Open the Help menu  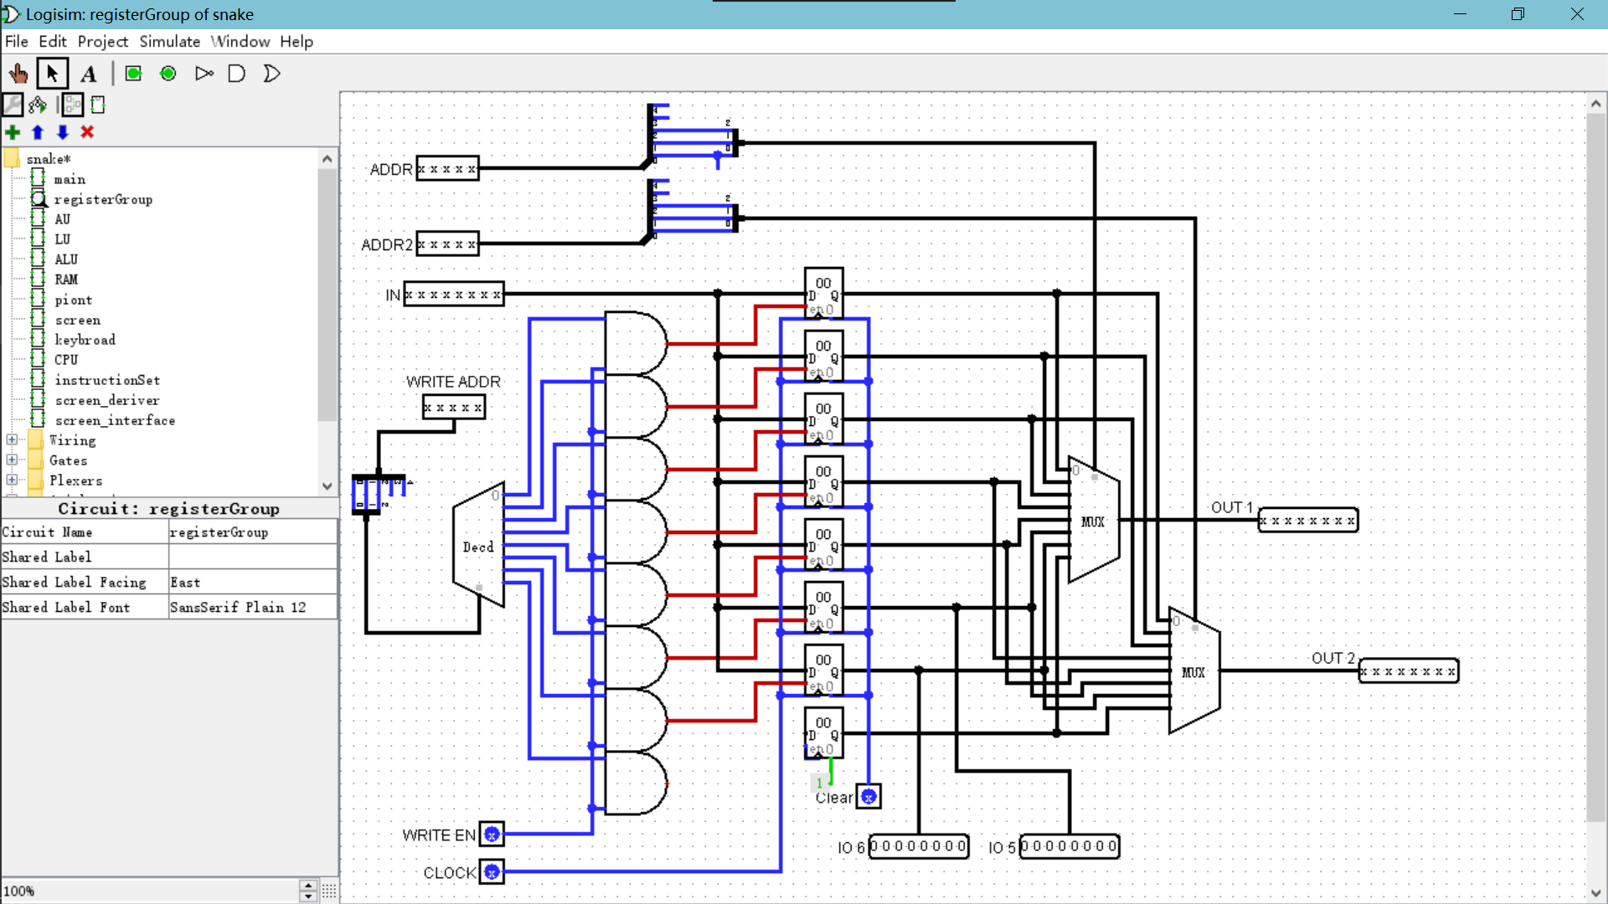(296, 41)
